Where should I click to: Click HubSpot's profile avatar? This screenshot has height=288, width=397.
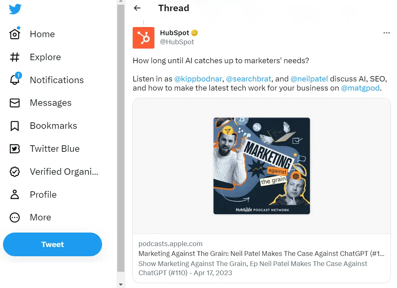tap(143, 38)
